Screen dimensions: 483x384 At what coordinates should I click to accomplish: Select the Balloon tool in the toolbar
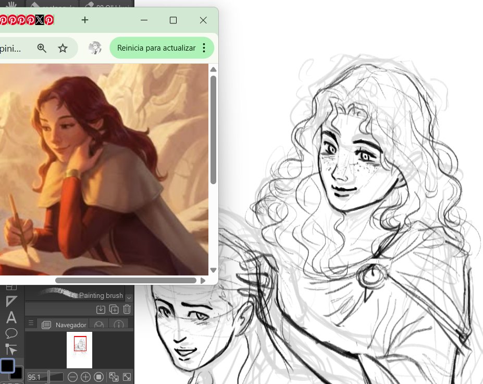point(11,334)
